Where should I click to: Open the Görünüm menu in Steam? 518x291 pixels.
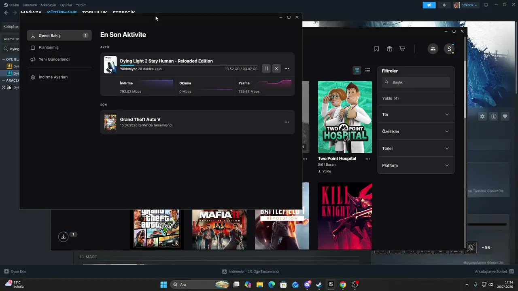click(x=30, y=5)
